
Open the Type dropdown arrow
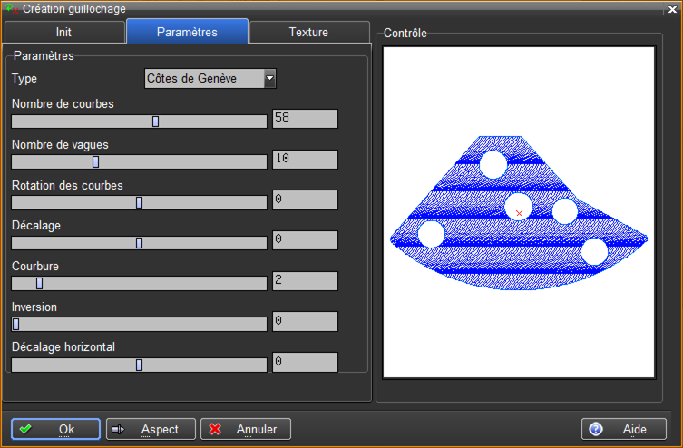(x=270, y=78)
